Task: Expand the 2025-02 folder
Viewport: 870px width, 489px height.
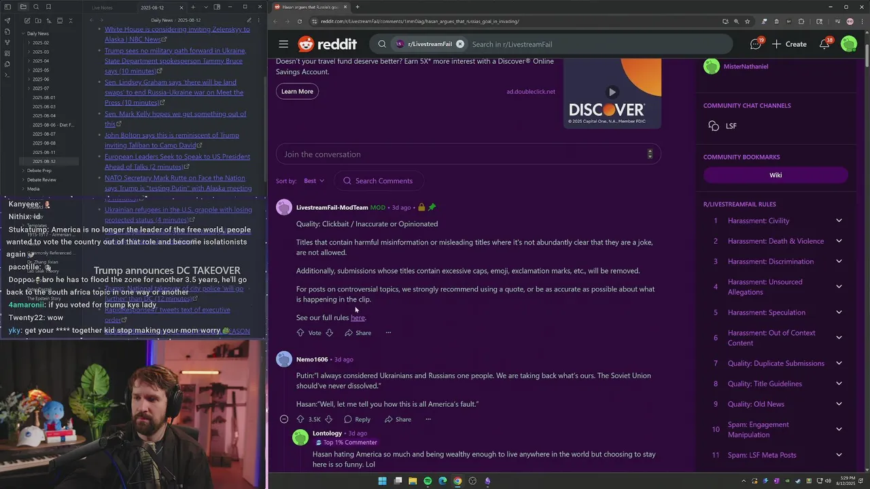Action: (41, 43)
